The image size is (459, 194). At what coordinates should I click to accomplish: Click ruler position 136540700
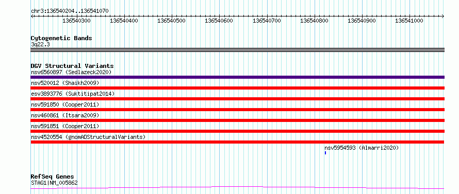click(x=267, y=21)
